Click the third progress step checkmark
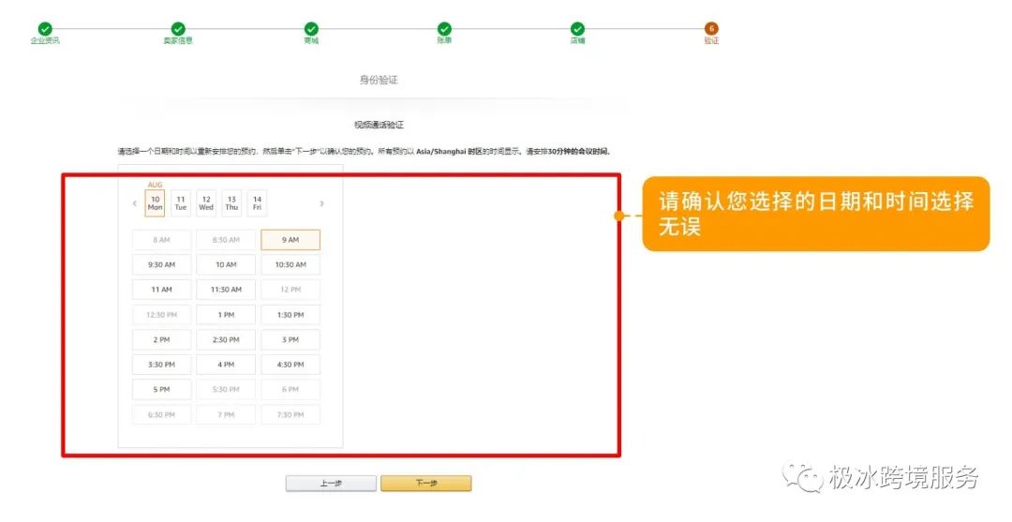Screen dimensions: 1012x522 [x=311, y=29]
